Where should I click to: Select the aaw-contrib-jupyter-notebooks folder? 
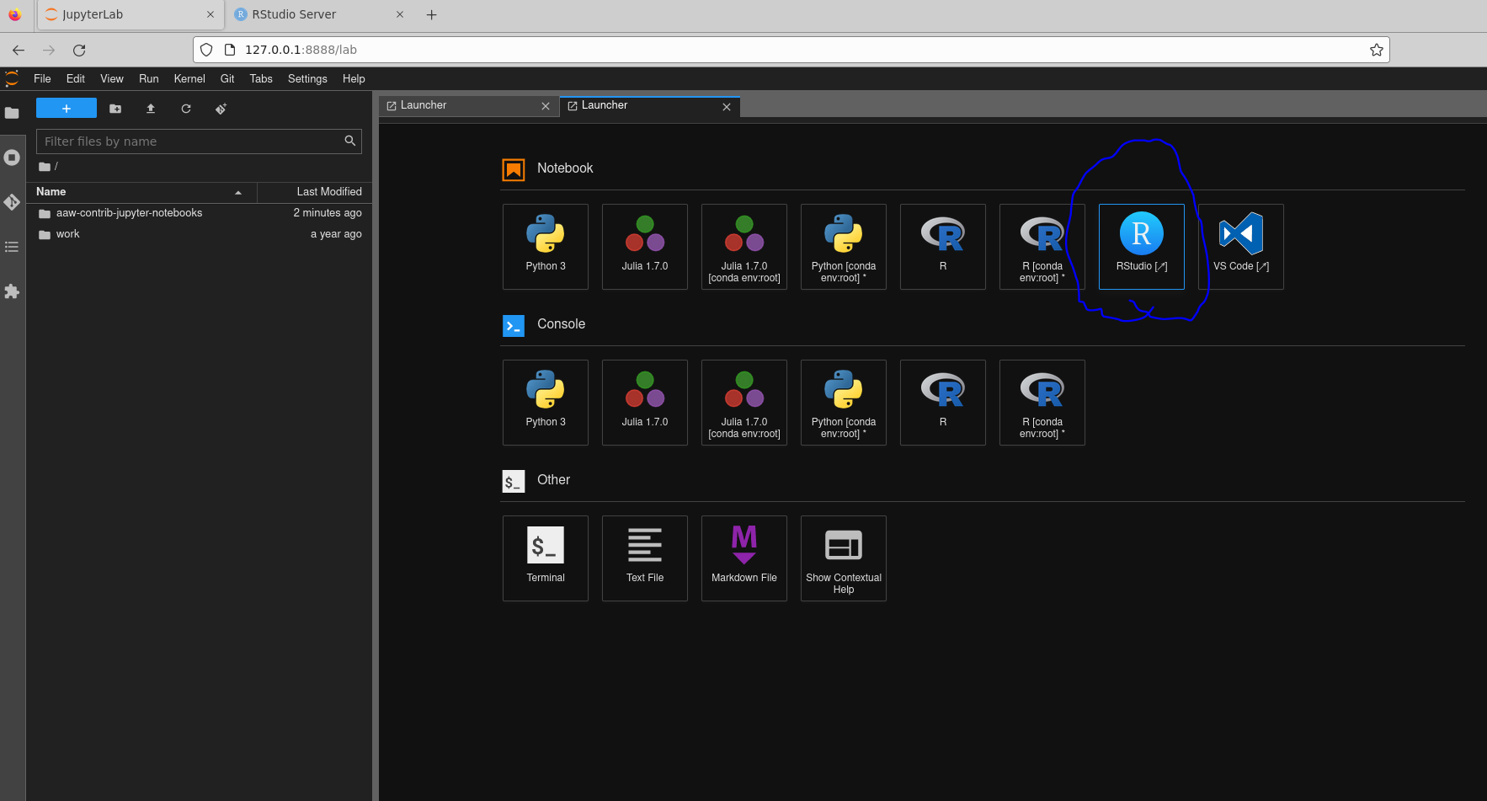[199, 213]
